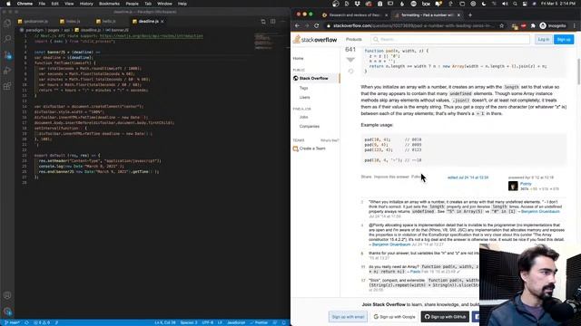The width and height of the screenshot is (581, 326).
Task: Open the Accounts icon in VS Code
Action: click(7, 295)
